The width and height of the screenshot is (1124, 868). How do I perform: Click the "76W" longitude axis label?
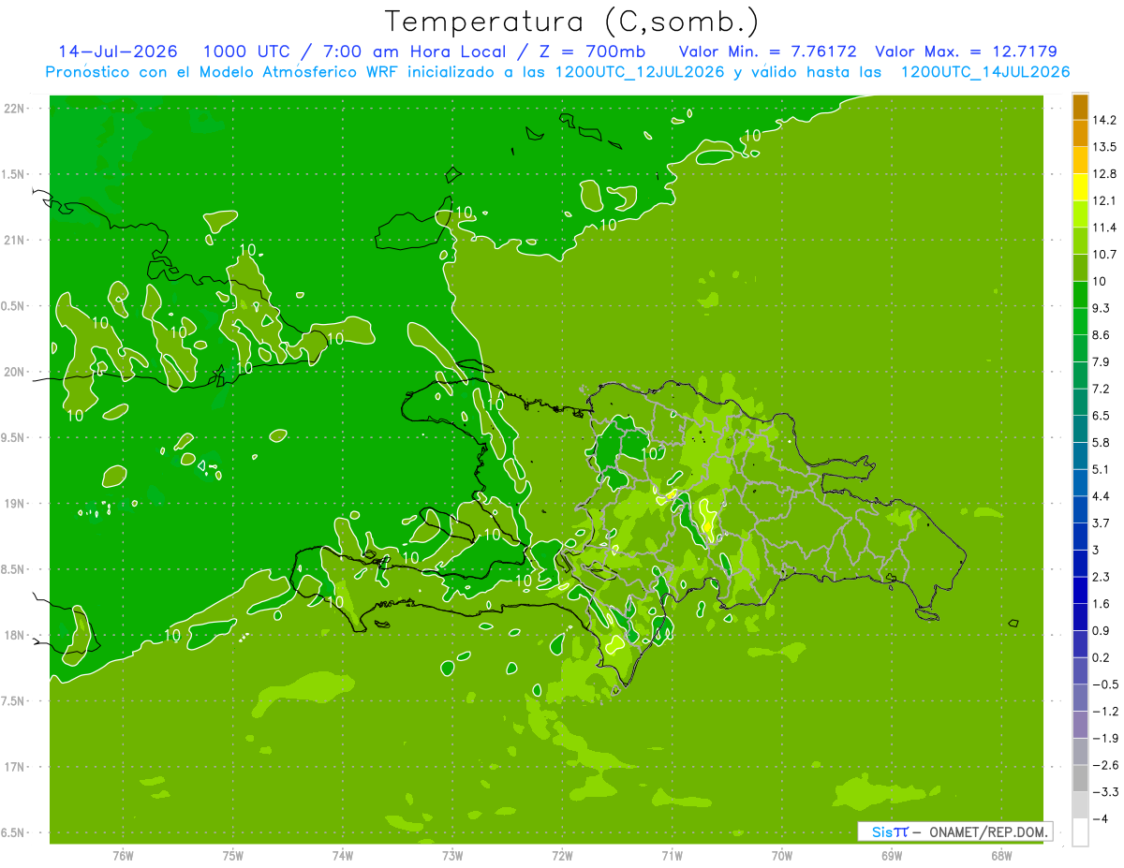123,855
